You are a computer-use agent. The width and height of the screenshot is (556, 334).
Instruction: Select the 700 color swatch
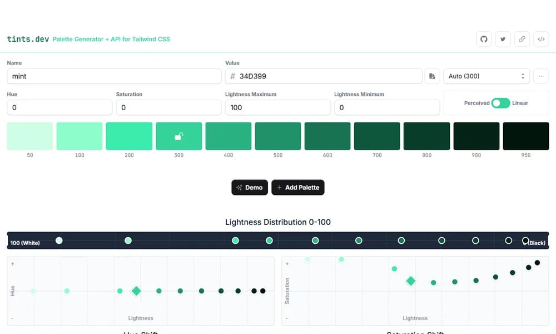(x=377, y=136)
